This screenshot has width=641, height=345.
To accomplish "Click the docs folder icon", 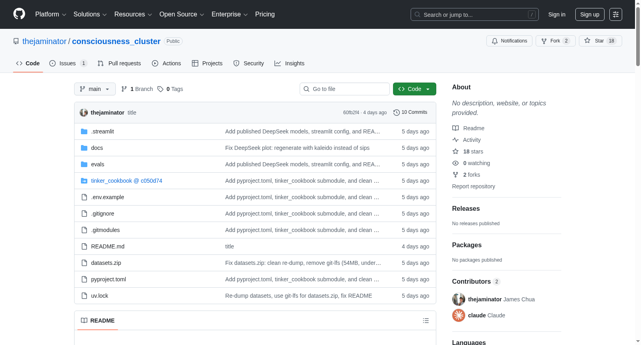I will coord(84,148).
